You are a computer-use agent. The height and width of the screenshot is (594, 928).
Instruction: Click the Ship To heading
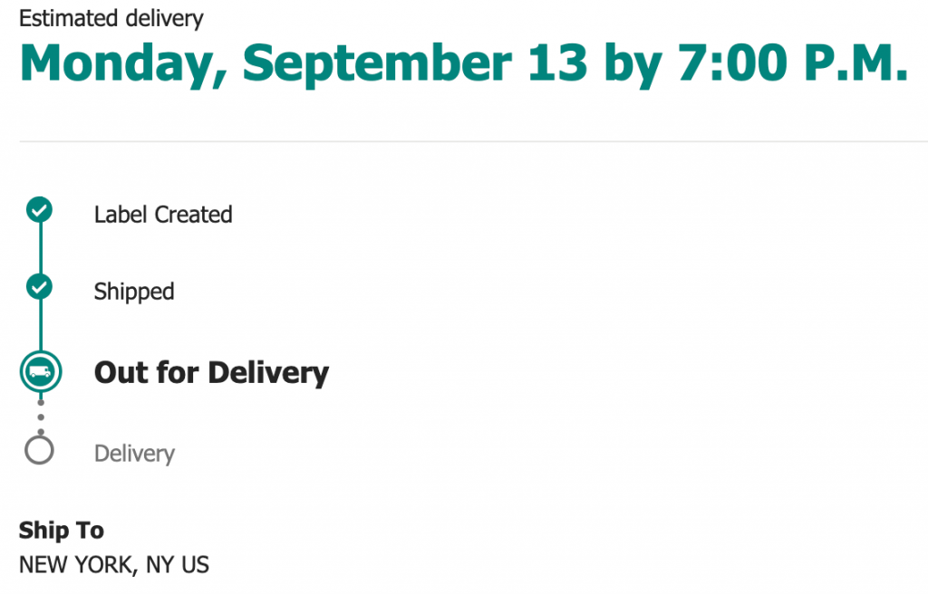(x=62, y=531)
